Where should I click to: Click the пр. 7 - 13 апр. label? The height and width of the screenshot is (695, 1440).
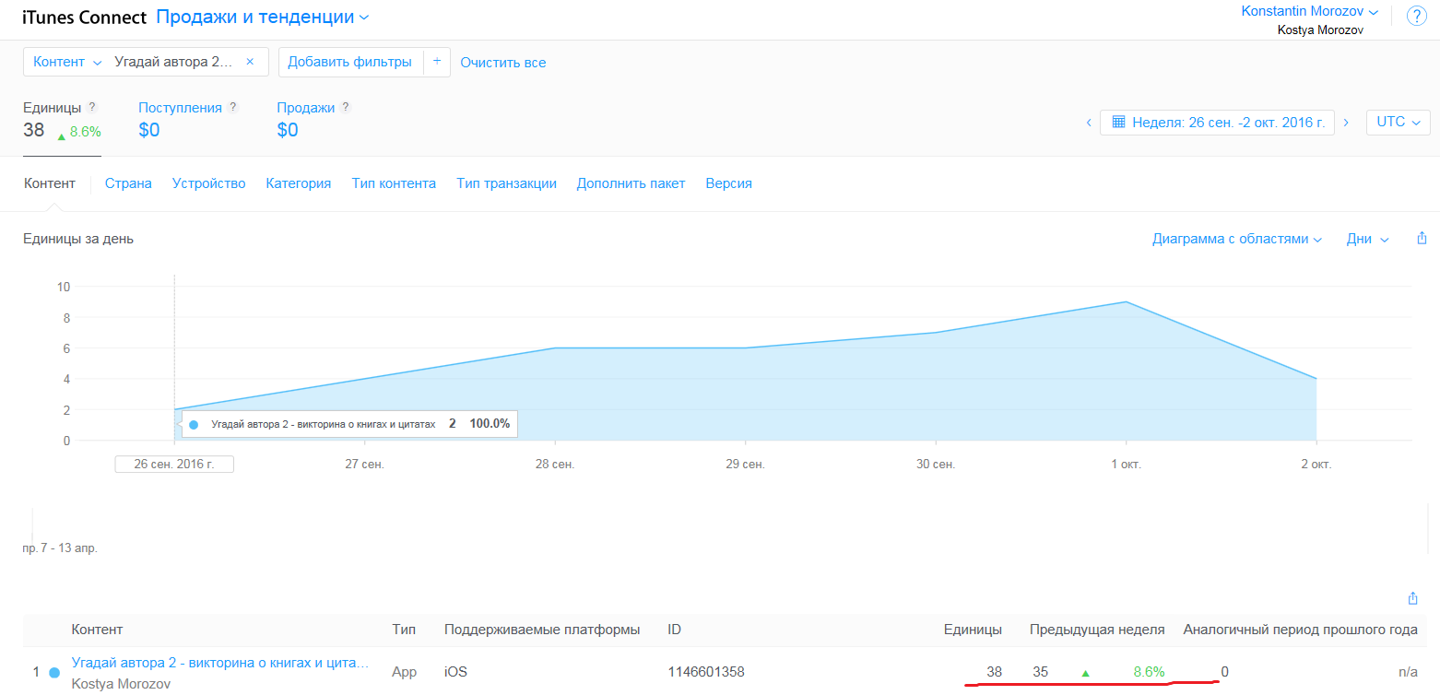(60, 548)
